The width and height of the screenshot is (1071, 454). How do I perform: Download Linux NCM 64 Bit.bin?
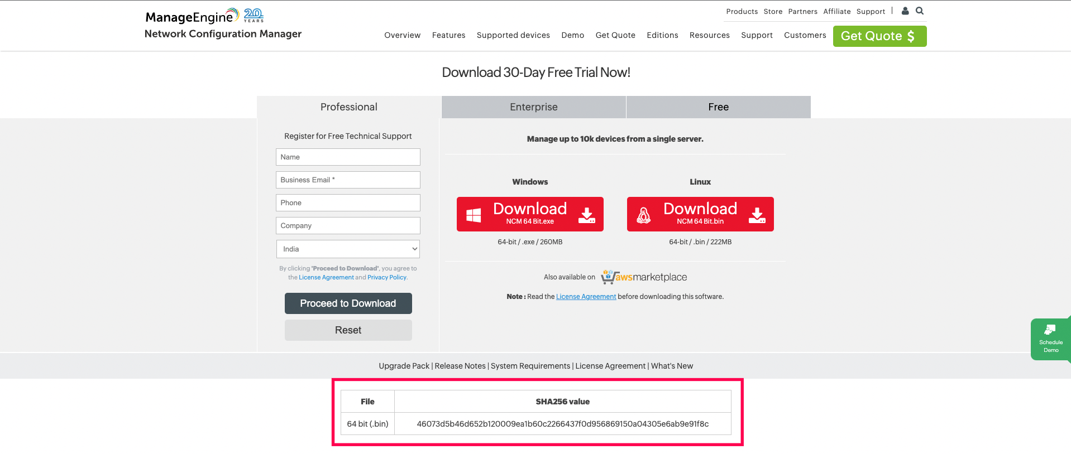pos(700,214)
